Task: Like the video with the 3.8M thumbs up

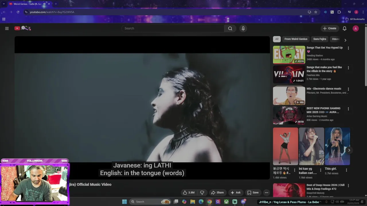Action: coord(189,193)
